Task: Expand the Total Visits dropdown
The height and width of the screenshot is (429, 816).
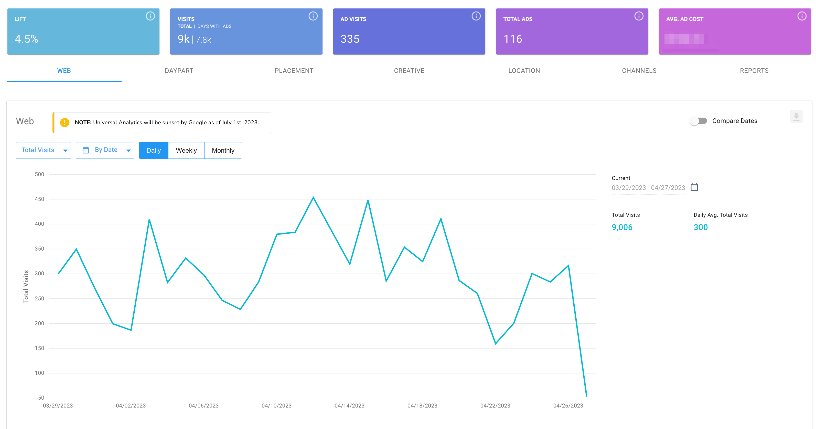Action: (44, 150)
